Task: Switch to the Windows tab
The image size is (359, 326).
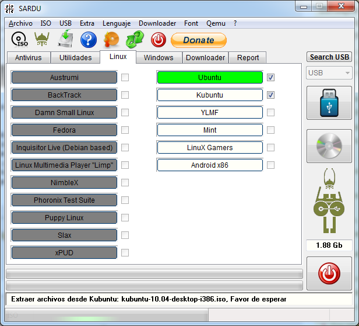Action: (159, 57)
